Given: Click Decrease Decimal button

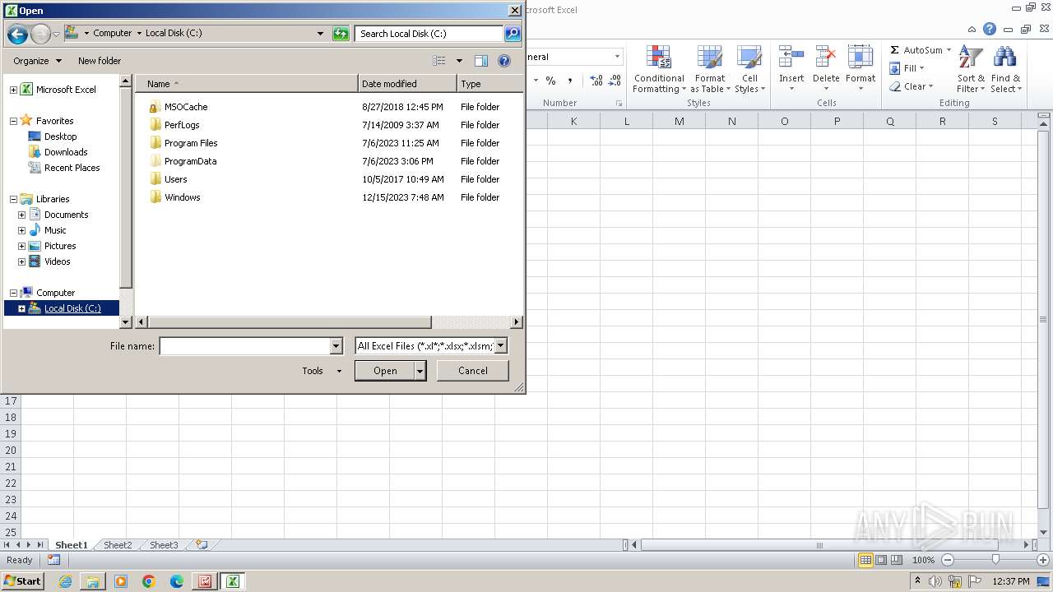Looking at the screenshot, I should click(615, 81).
